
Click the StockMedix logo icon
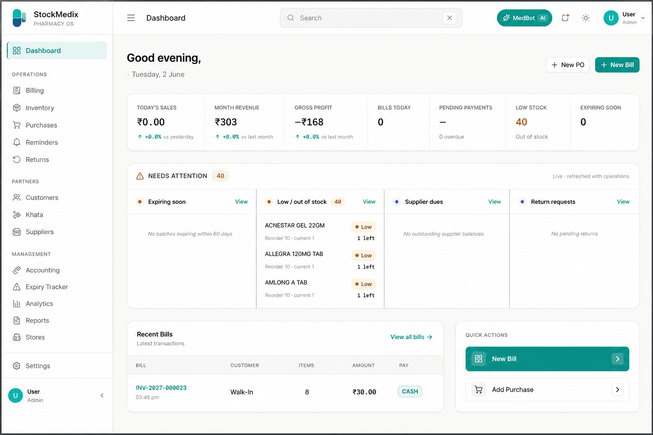point(20,18)
